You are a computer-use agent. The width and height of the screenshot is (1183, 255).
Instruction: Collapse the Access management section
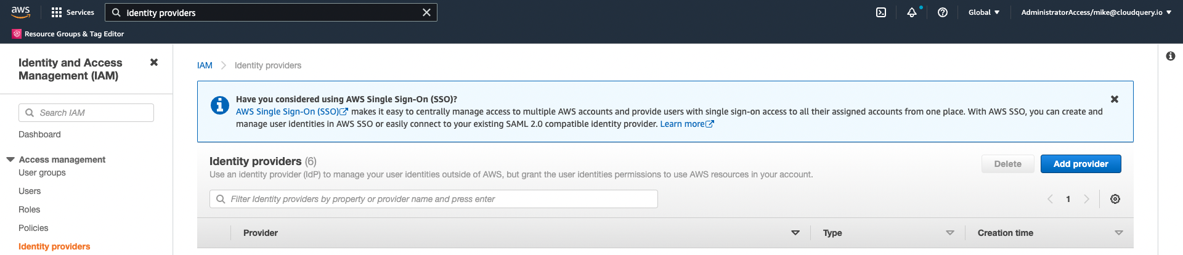[x=10, y=160]
